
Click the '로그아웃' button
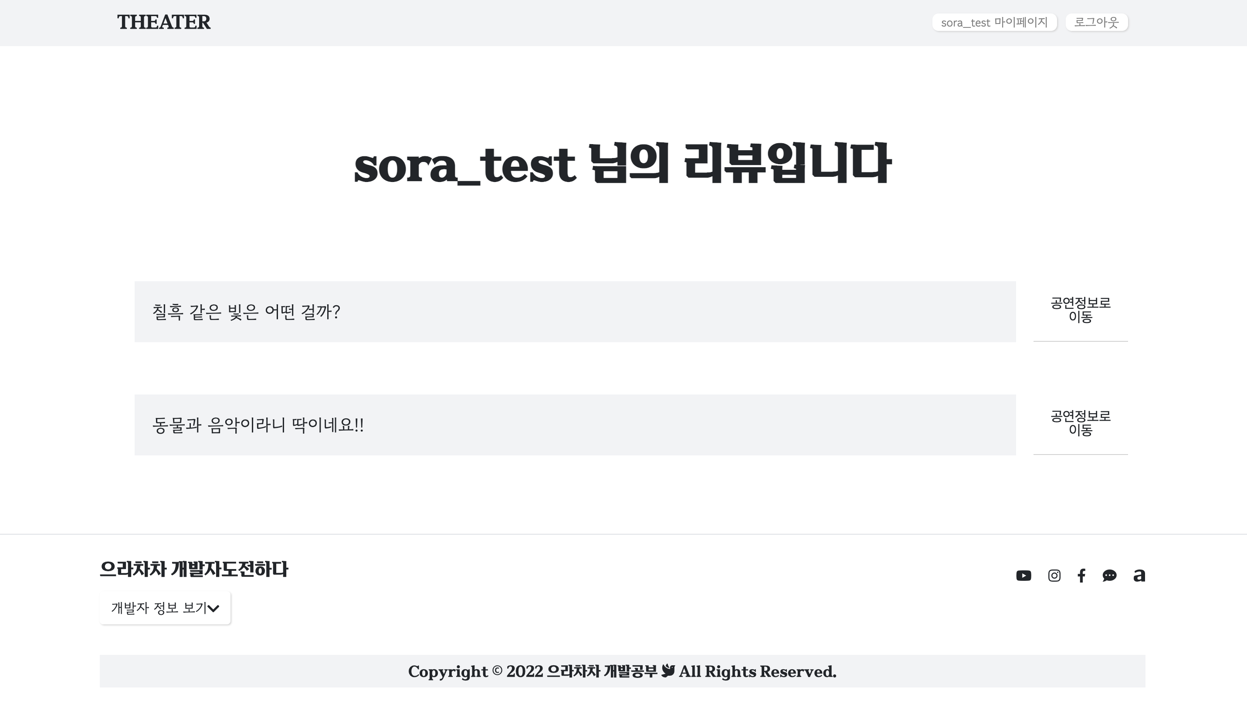coord(1097,22)
